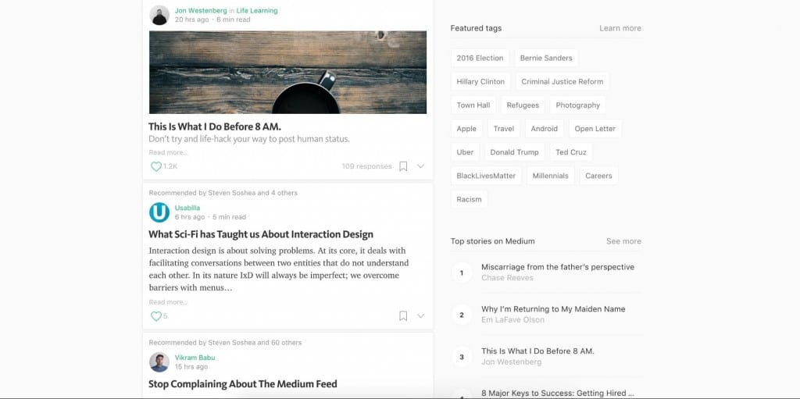Select the Donald Trump tag
Image resolution: width=800 pixels, height=399 pixels.
tap(514, 152)
